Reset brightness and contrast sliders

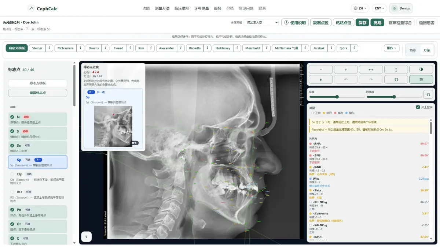coord(428,95)
